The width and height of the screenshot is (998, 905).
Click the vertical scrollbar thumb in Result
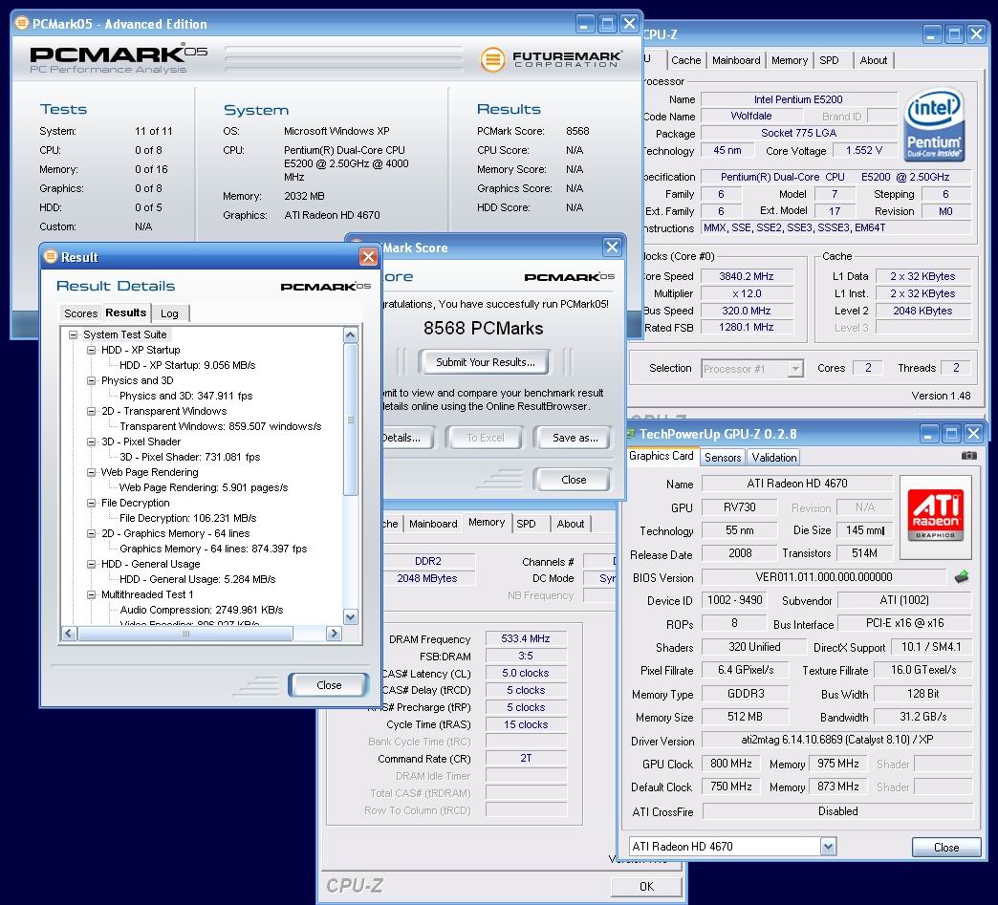coord(350,420)
